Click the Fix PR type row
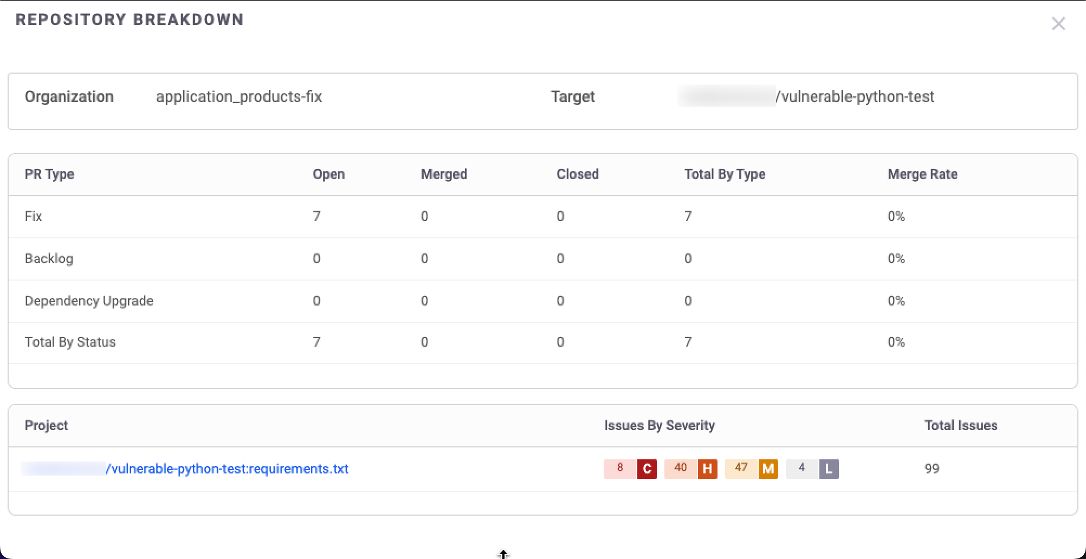This screenshot has height=559, width=1086. point(34,216)
